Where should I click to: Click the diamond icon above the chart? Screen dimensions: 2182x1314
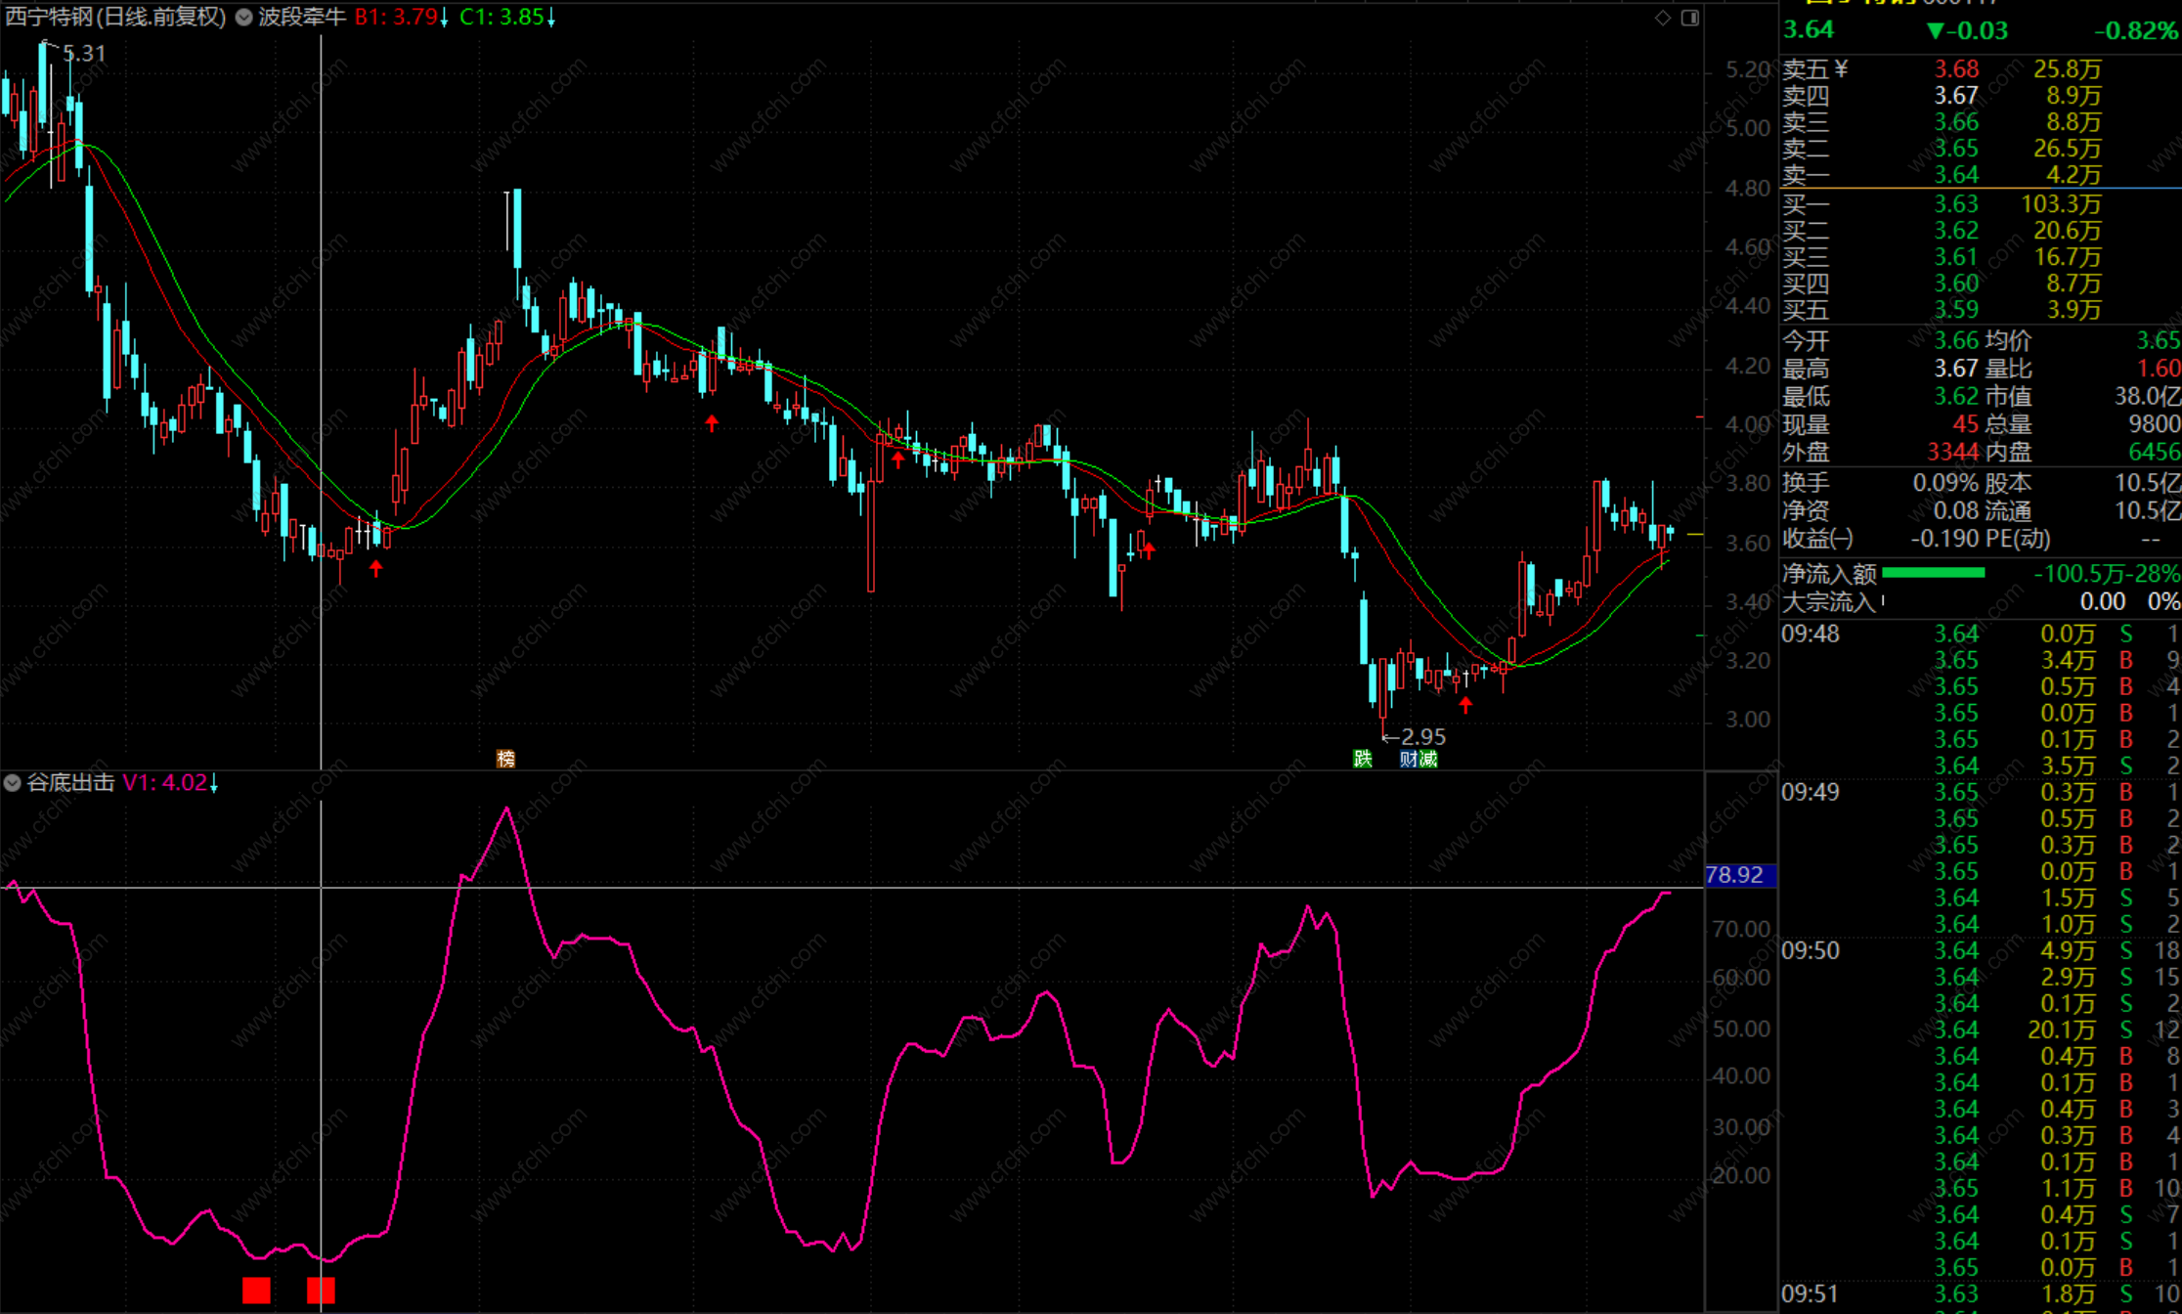point(1663,18)
